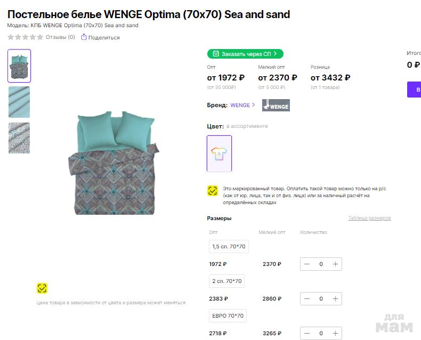421x340 pixels.
Task: Decrease quantity for 1,5 сп. 70*70
Action: coord(307,264)
